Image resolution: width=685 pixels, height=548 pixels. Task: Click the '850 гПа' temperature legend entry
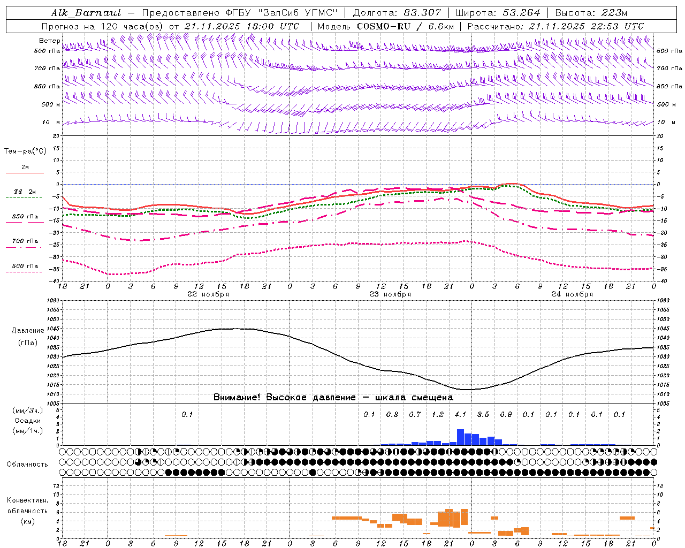tap(25, 217)
